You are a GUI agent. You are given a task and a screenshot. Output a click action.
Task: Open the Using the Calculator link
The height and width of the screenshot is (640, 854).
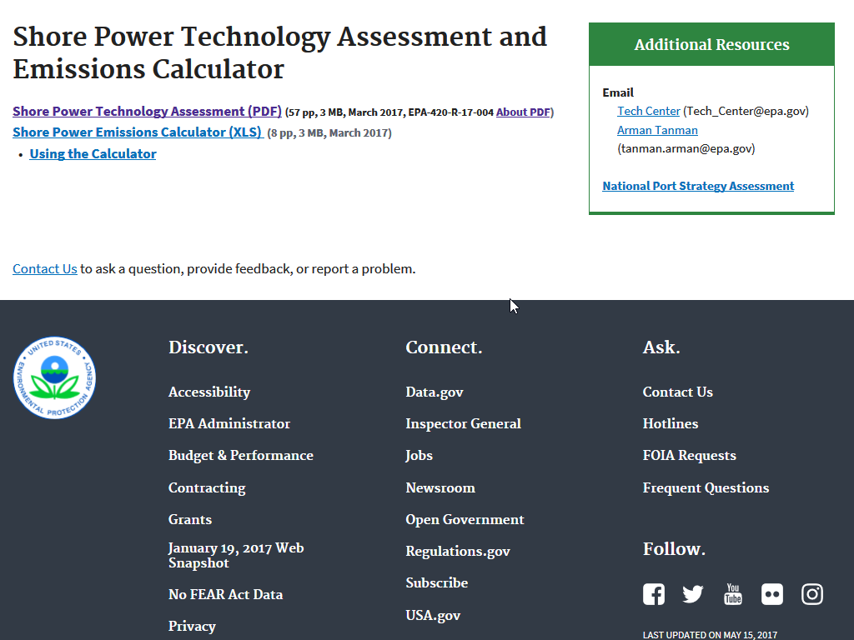coord(93,154)
